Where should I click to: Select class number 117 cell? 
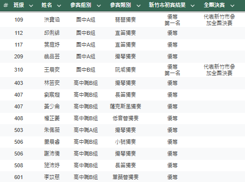coord(19,45)
